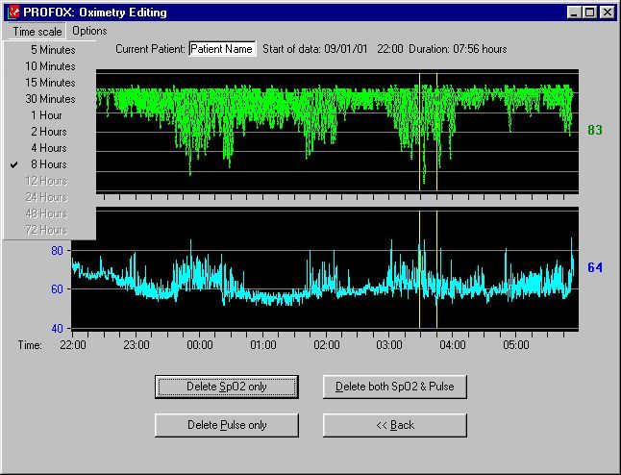Click the 23:00 time axis label

pyautogui.click(x=137, y=345)
